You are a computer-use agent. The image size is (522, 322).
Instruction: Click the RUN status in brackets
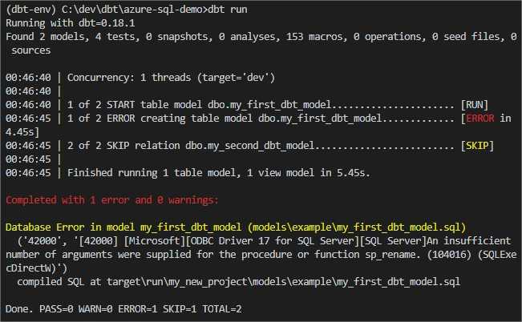475,104
